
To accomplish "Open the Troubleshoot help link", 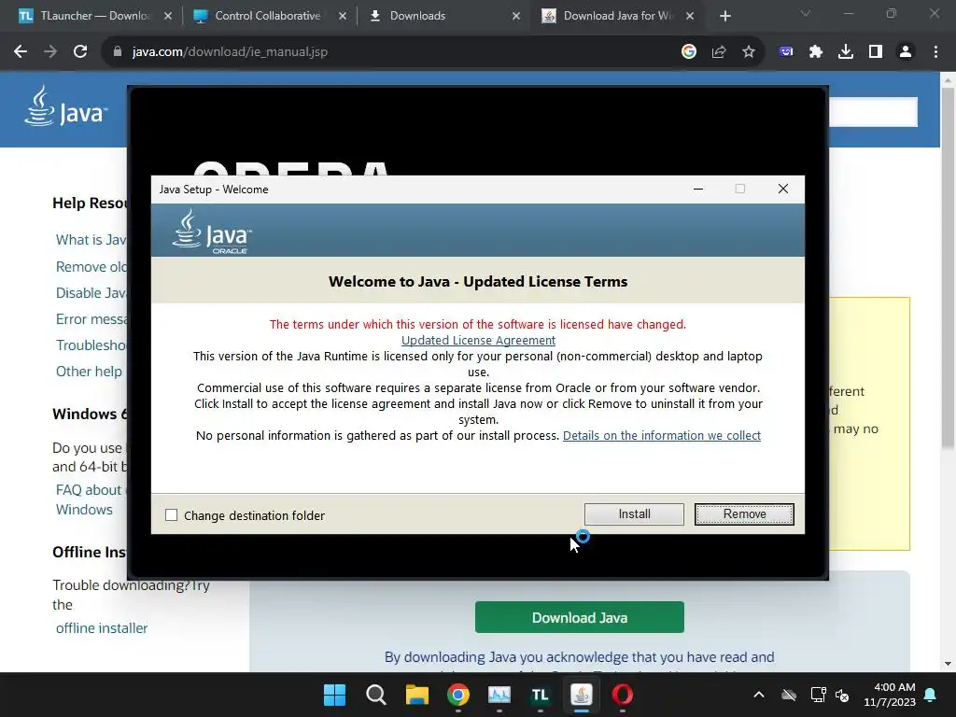I will [91, 345].
